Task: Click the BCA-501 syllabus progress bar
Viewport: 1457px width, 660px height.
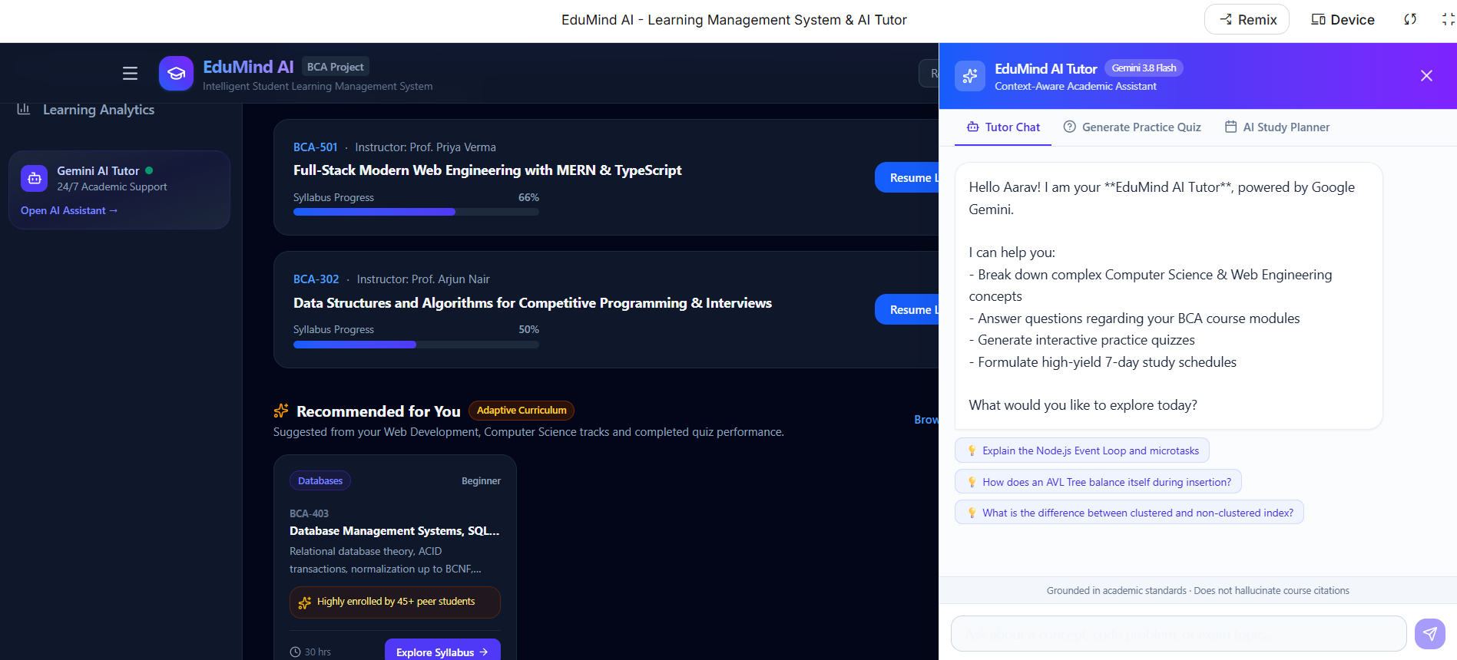Action: [416, 212]
